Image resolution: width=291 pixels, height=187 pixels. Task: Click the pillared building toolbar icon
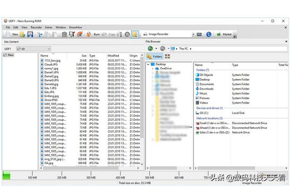coord(64,35)
